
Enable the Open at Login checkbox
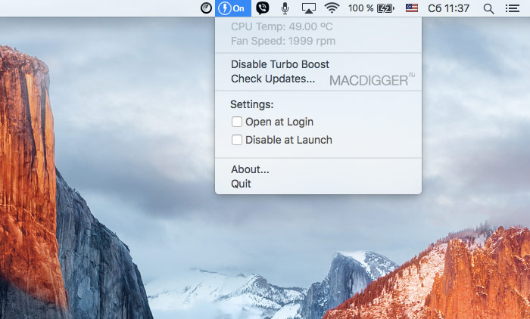pos(236,122)
